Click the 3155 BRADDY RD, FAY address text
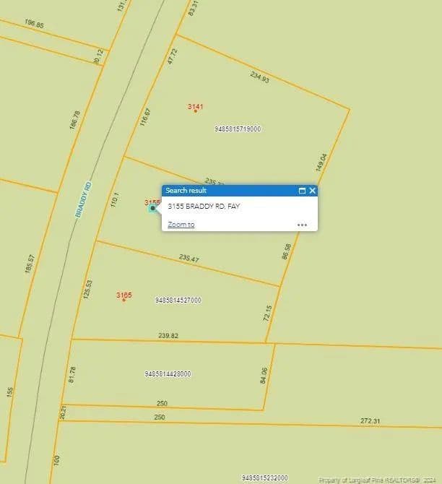This screenshot has height=484, width=442. tap(204, 207)
